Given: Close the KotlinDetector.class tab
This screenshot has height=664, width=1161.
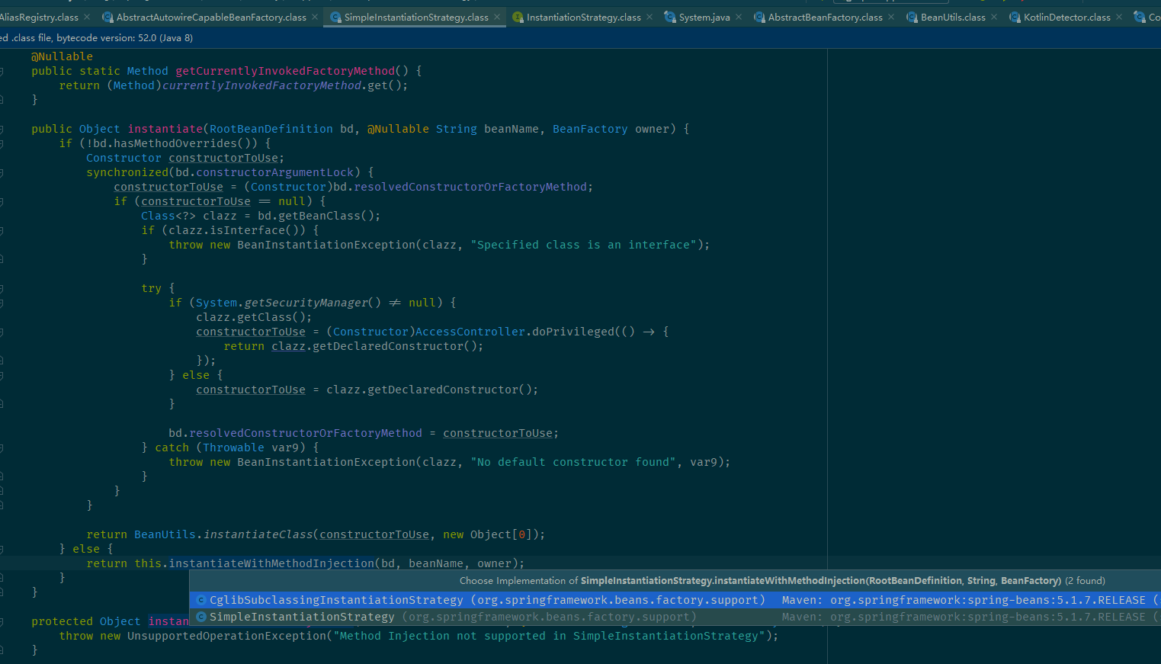Looking at the screenshot, I should coord(1119,17).
